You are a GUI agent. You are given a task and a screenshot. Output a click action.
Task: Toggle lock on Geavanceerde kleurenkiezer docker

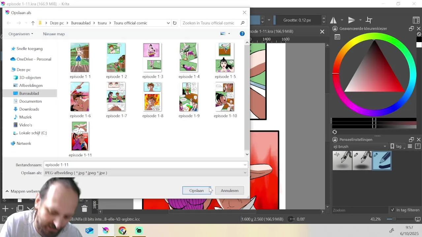pyautogui.click(x=335, y=29)
